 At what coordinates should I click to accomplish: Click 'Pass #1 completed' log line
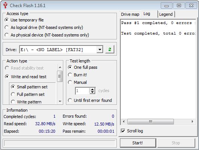point(158,23)
